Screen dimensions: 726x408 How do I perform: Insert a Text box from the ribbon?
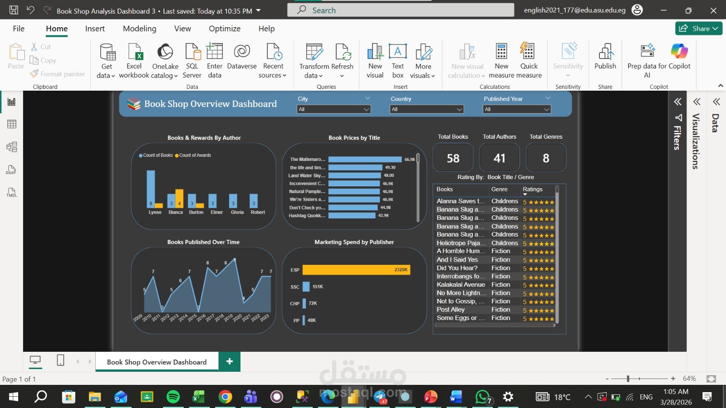coord(397,60)
